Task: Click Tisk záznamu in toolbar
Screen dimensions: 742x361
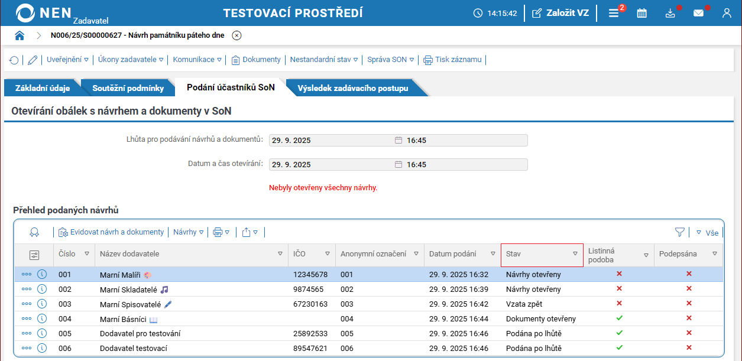Action: 452,60
